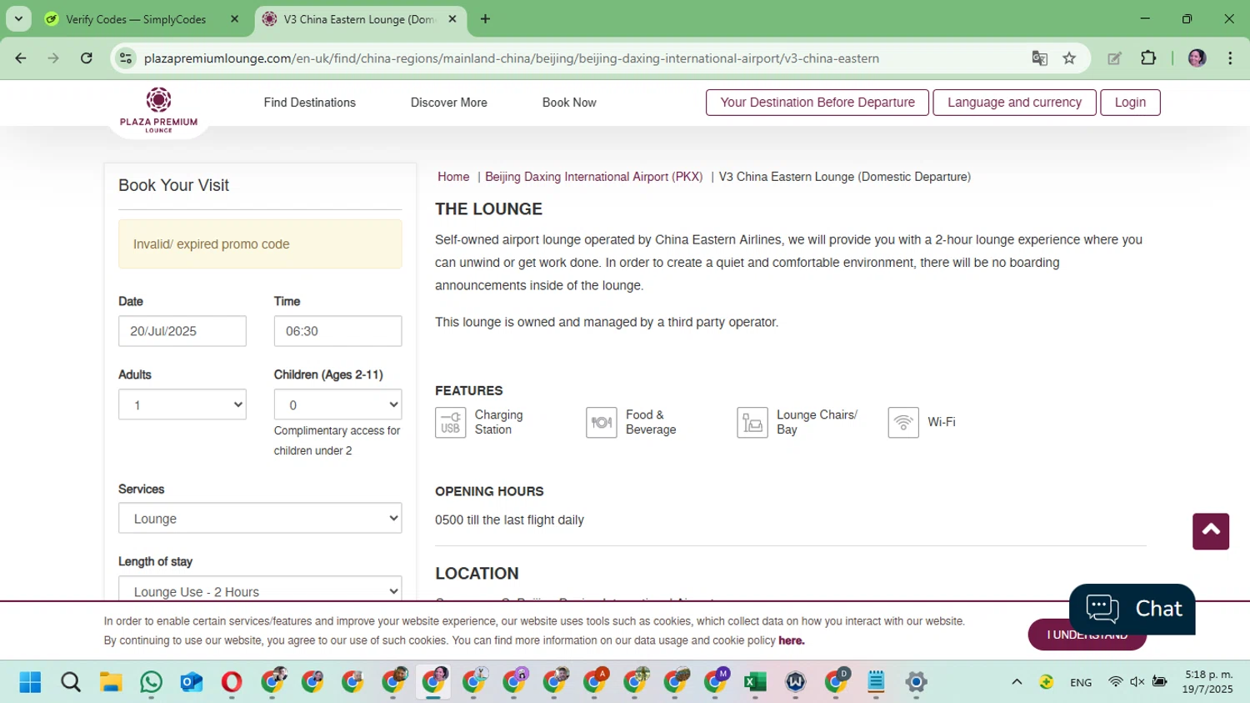Click the Login button

point(1130,103)
